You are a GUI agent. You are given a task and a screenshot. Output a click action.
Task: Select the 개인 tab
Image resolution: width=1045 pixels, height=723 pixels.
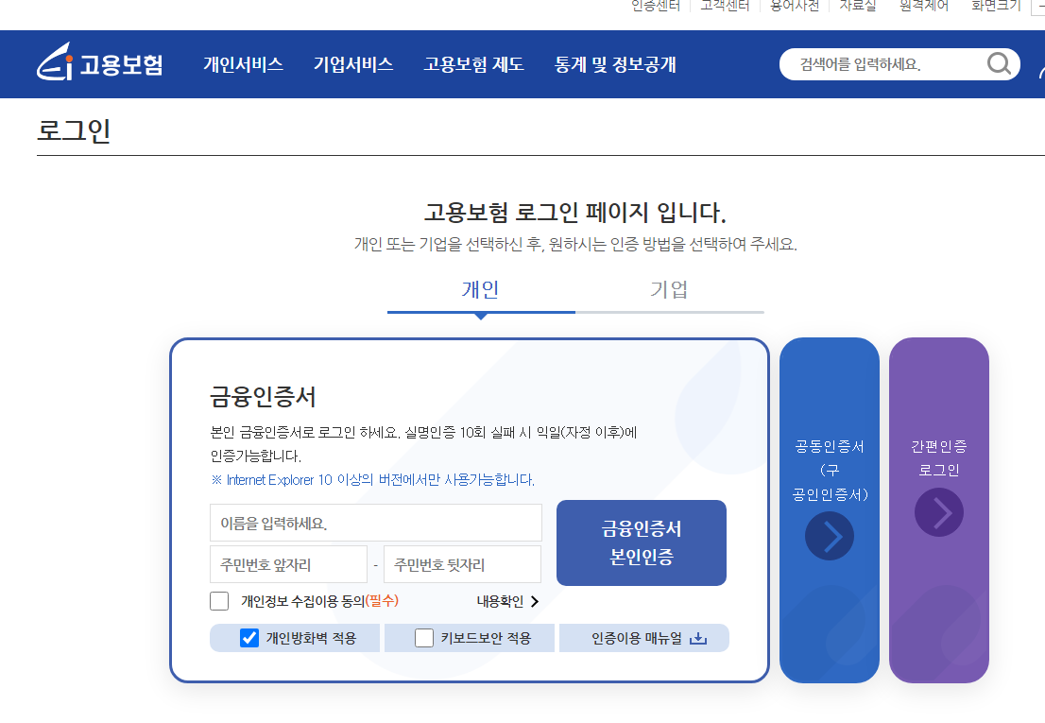coord(481,290)
